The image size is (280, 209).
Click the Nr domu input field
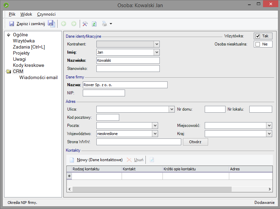[x=215, y=109]
